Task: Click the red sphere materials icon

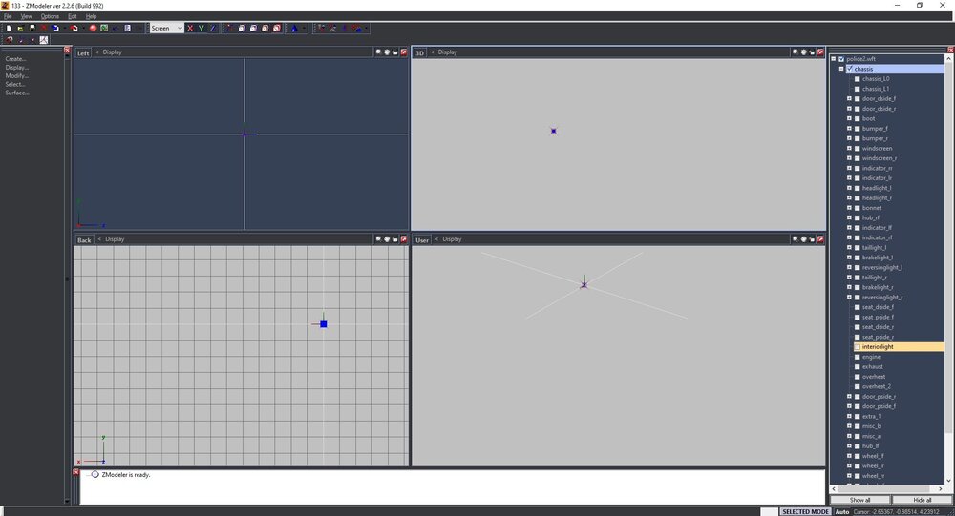Action: point(94,28)
